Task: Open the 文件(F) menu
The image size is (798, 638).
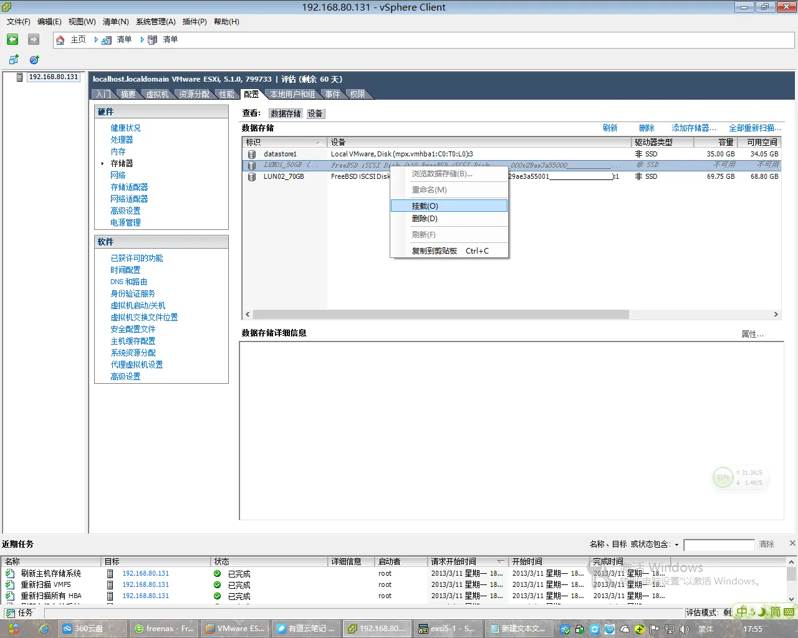Action: click(x=19, y=22)
